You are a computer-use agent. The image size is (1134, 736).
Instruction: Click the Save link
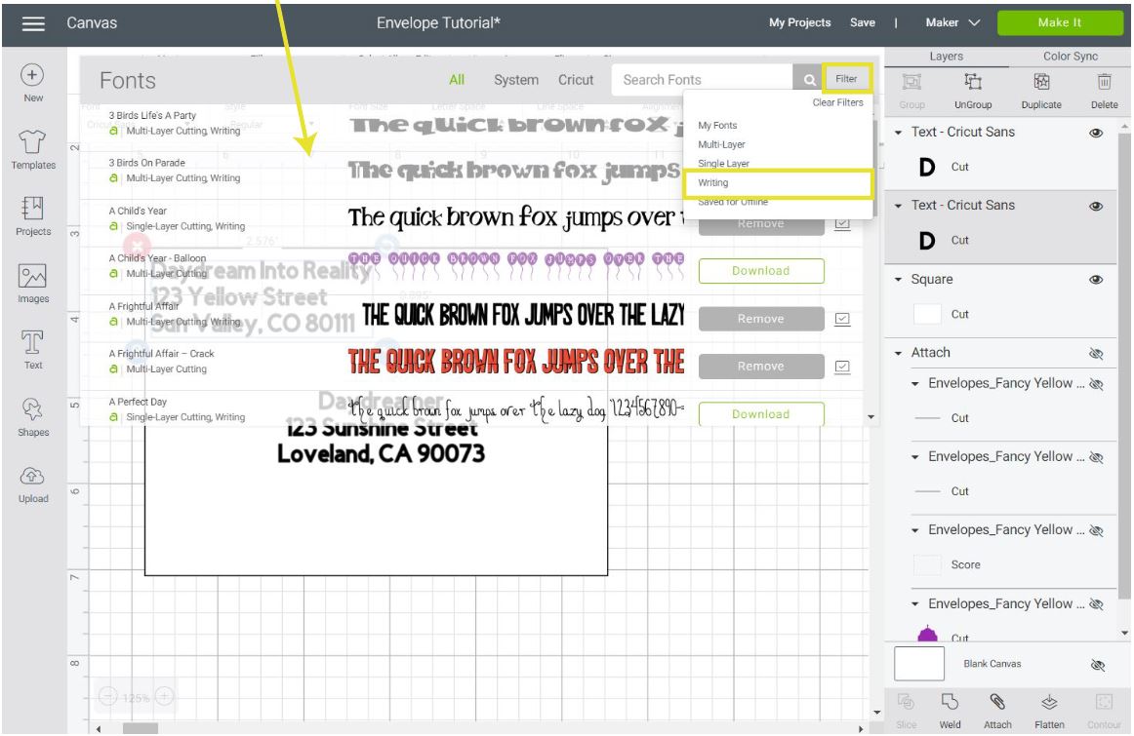point(862,22)
